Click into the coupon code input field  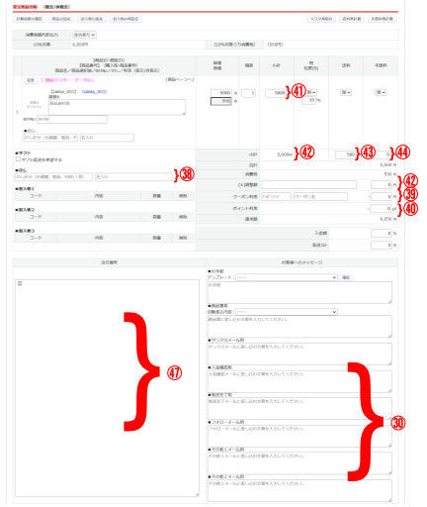point(276,197)
